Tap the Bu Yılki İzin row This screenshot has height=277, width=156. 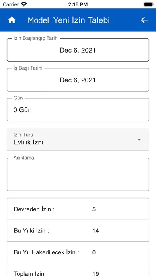point(78,231)
